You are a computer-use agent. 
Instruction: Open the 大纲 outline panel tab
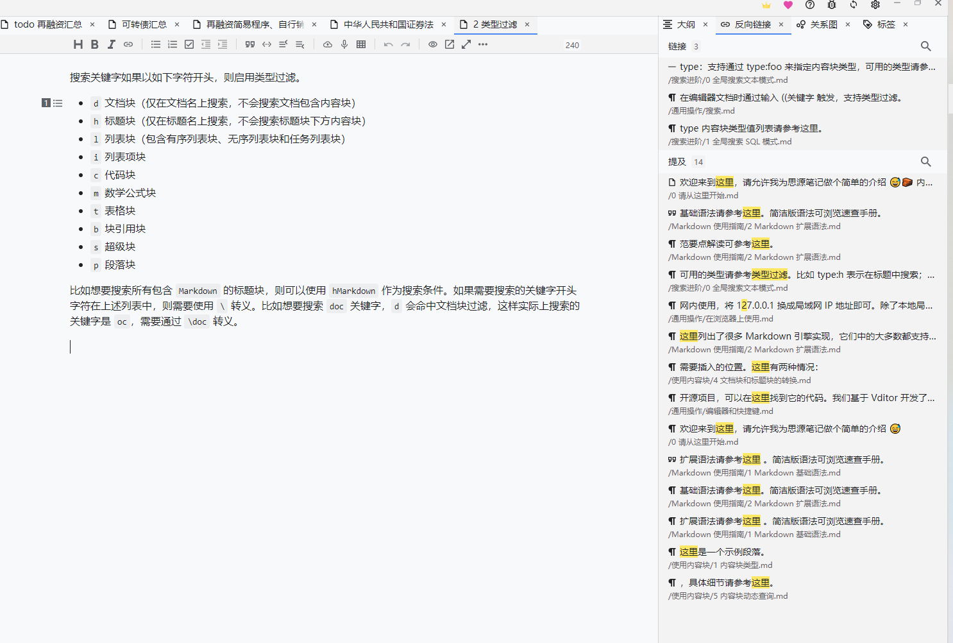click(x=686, y=24)
